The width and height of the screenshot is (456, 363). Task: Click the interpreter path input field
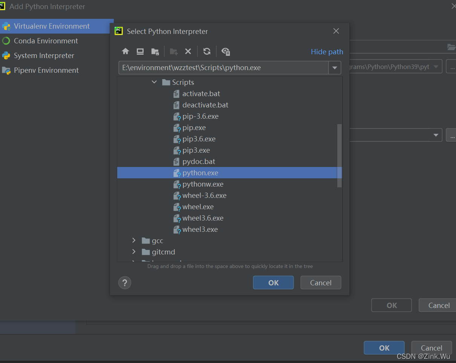click(223, 68)
